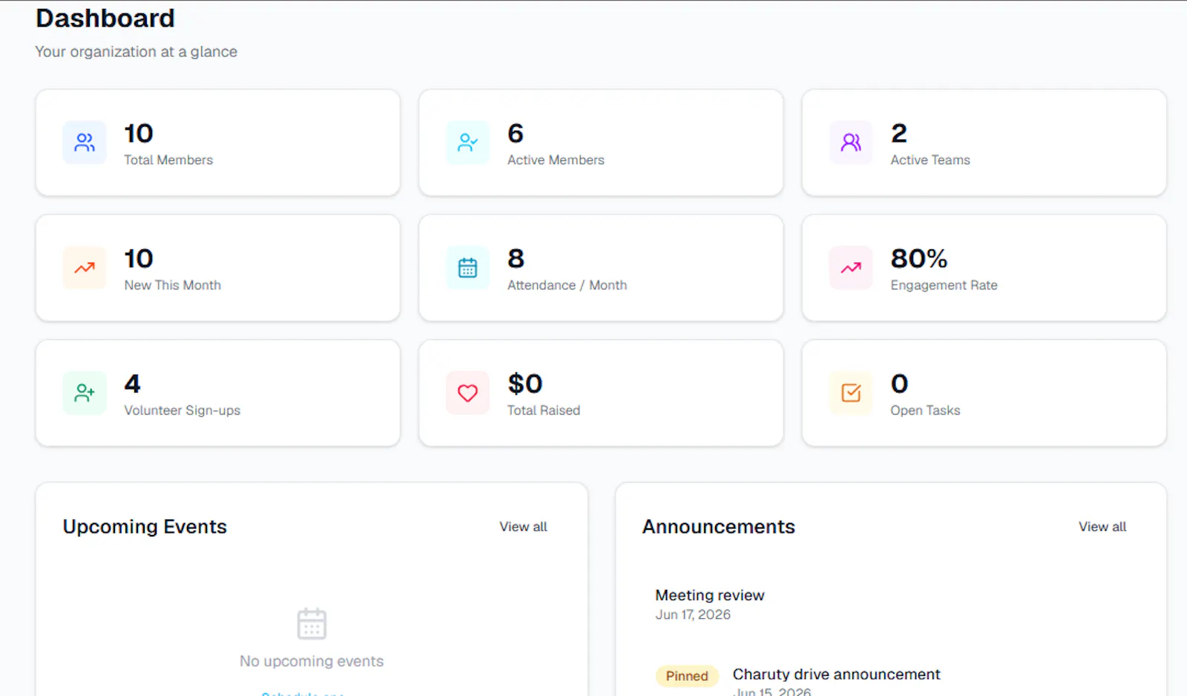Select the Attendance / Month label

pos(567,286)
